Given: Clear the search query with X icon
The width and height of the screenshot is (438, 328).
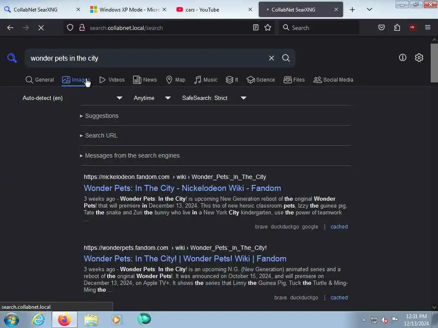Looking at the screenshot, I should tap(271, 58).
